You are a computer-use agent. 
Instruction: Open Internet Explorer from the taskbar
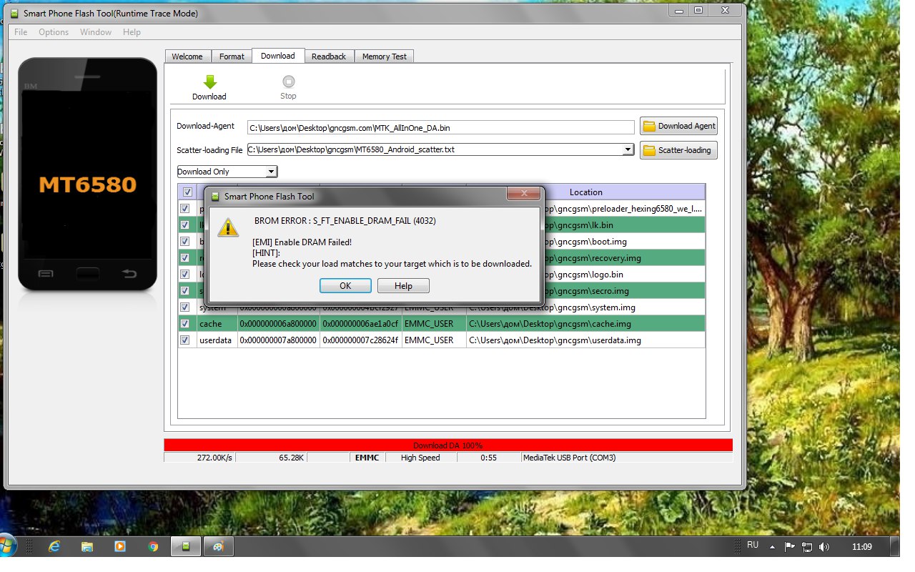click(x=54, y=547)
